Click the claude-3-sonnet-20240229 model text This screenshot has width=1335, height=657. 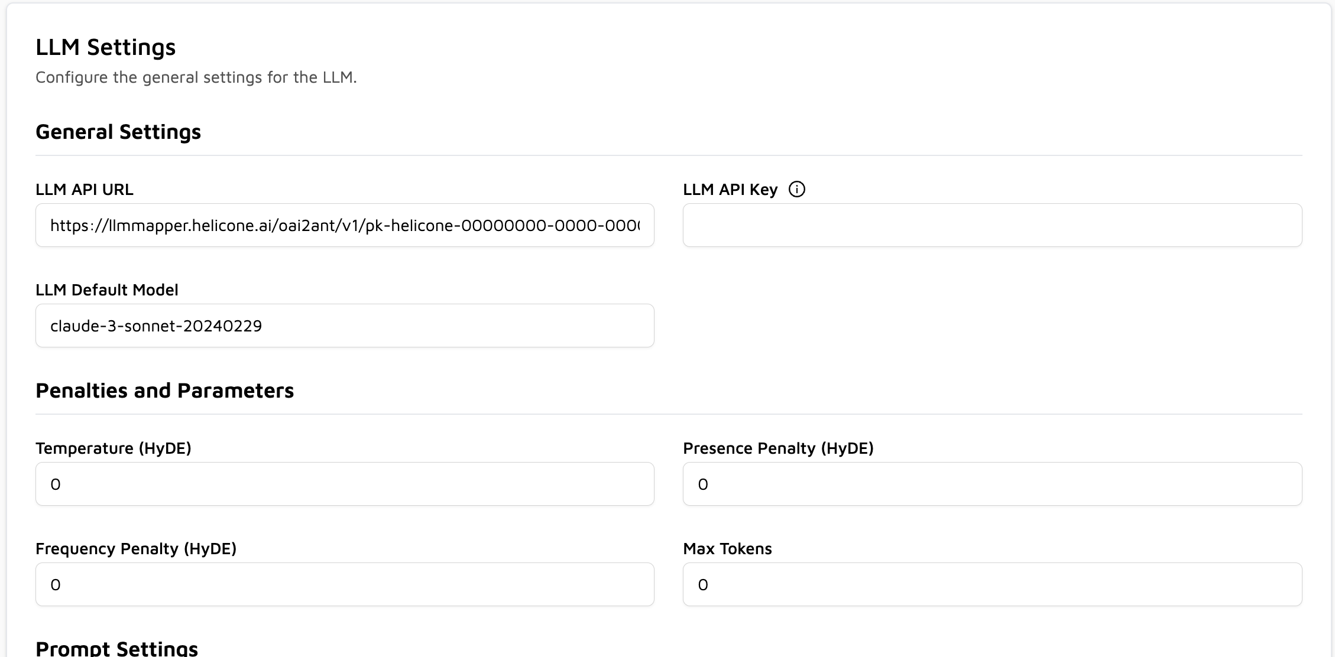point(156,326)
